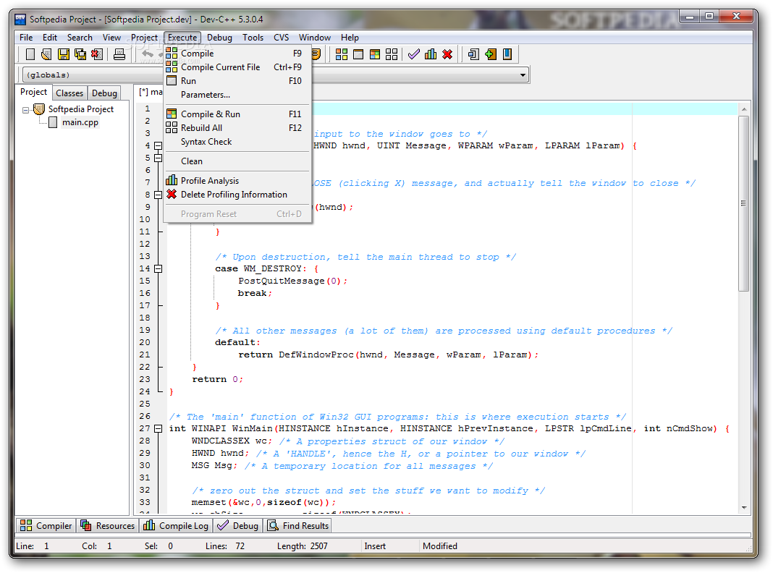
Task: Click editor scrollbar down arrow
Action: point(744,508)
